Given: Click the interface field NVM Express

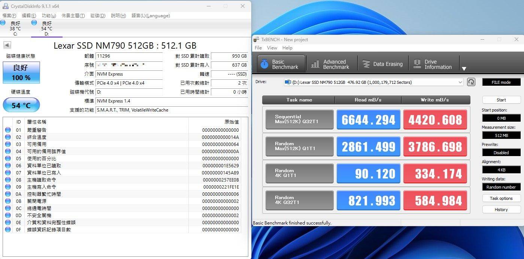Looking at the screenshot, I should coord(129,74).
